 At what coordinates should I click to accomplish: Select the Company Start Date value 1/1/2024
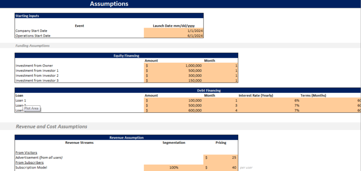pos(174,31)
